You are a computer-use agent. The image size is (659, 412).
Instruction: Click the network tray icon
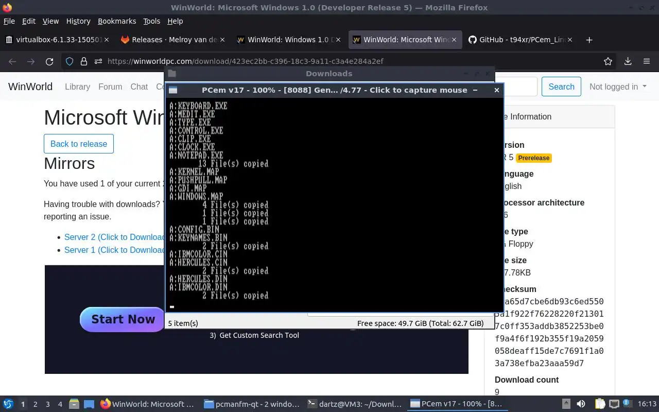[x=614, y=404]
